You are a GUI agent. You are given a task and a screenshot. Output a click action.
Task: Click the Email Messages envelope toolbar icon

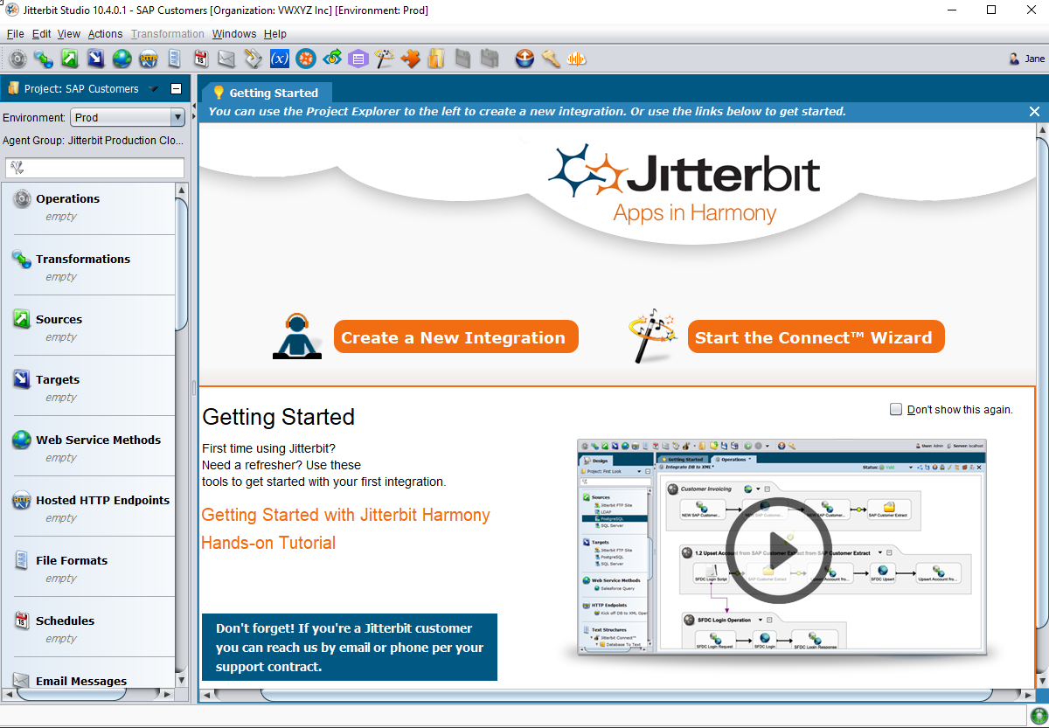[x=227, y=59]
